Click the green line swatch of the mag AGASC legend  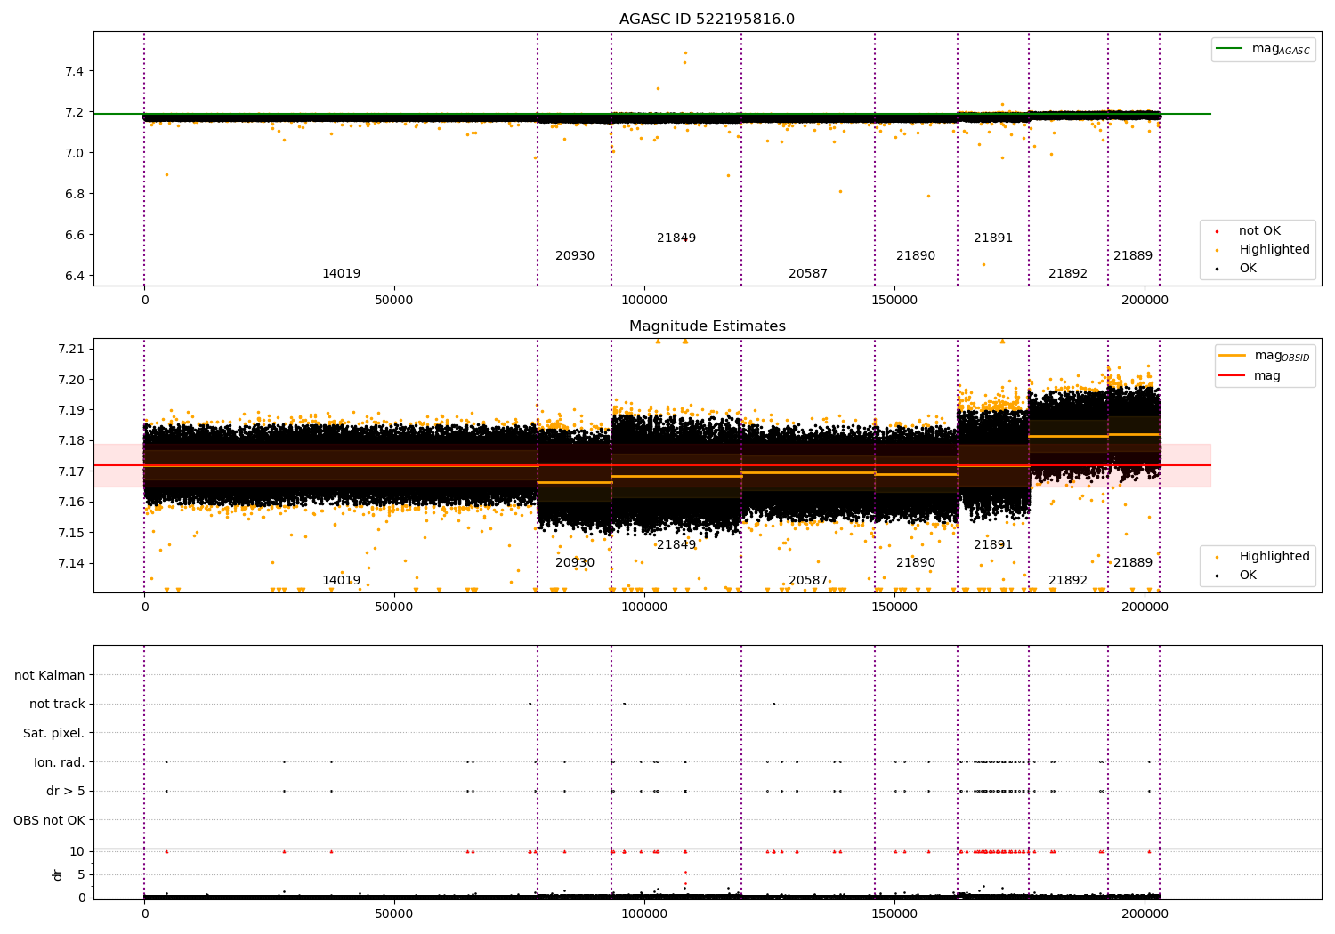point(1230,49)
